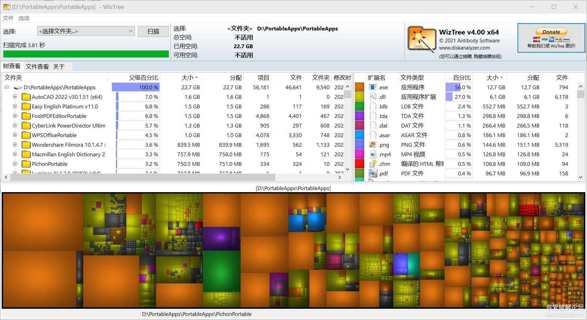Screen dimensions: 587x320
Task: Click the .png image file type icon
Action: click(x=373, y=145)
